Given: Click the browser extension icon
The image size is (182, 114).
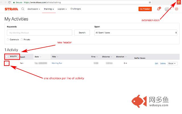Looking at the screenshot, I should point(179,2).
